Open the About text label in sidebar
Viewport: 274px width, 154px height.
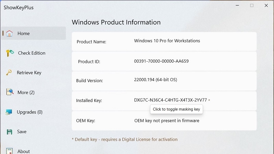click(24, 151)
